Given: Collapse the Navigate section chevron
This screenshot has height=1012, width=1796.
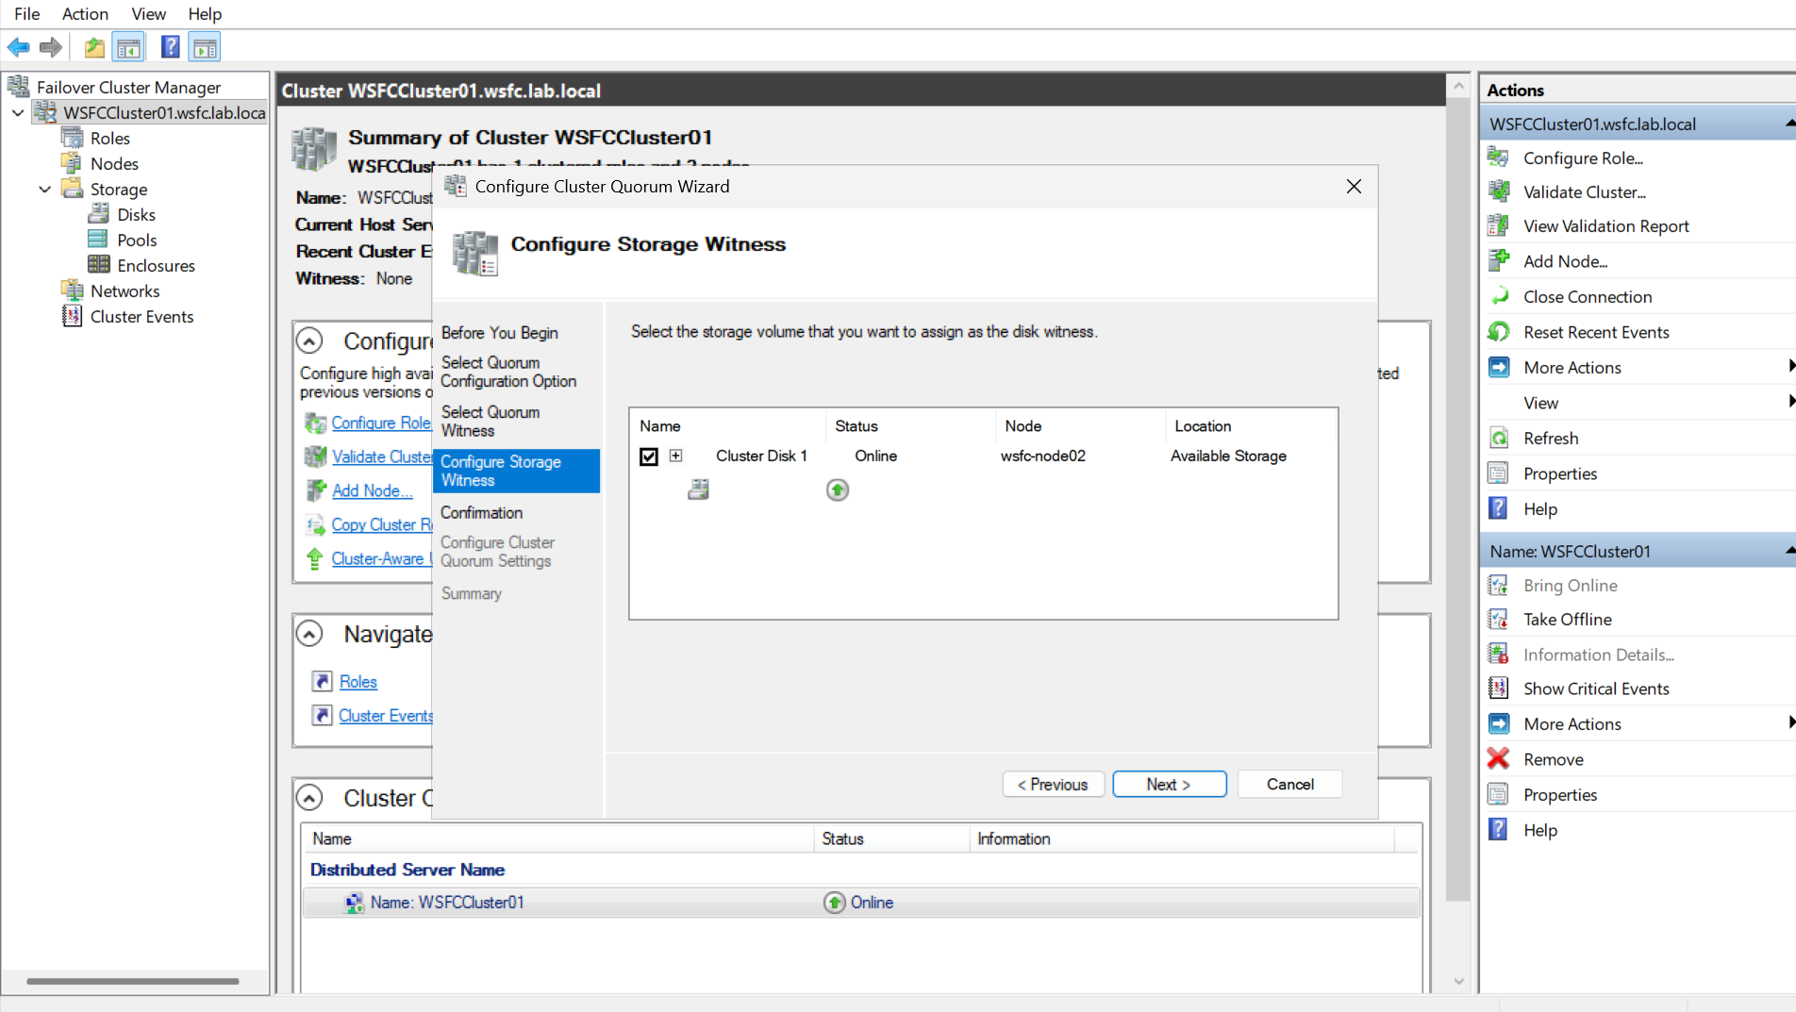Looking at the screenshot, I should click(x=309, y=634).
